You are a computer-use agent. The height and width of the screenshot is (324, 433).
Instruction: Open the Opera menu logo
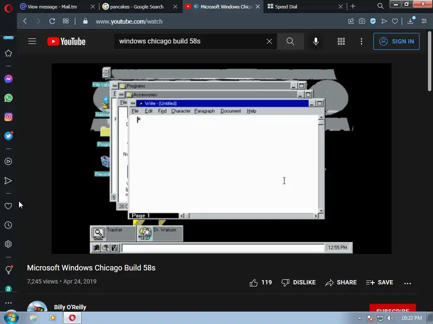pos(8,8)
